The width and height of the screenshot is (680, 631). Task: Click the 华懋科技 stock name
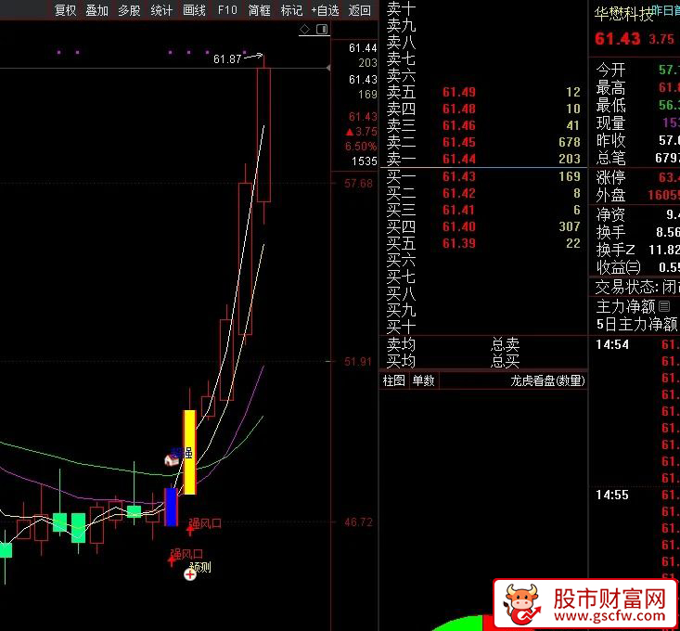pos(623,14)
